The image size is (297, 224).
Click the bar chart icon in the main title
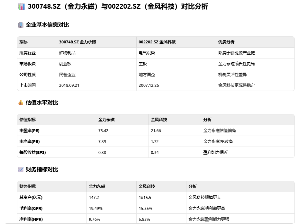click(22, 6)
